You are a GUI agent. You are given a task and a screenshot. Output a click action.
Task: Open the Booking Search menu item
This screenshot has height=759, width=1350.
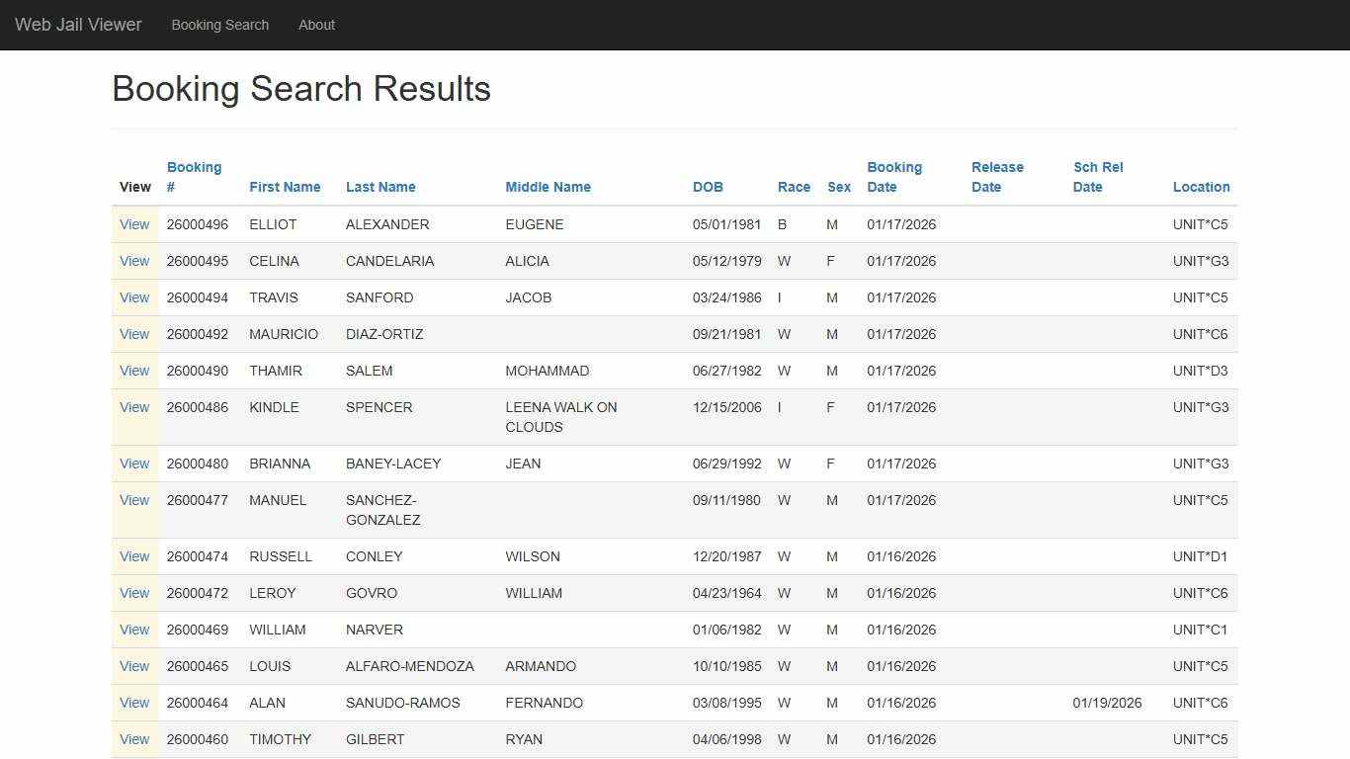(x=219, y=25)
